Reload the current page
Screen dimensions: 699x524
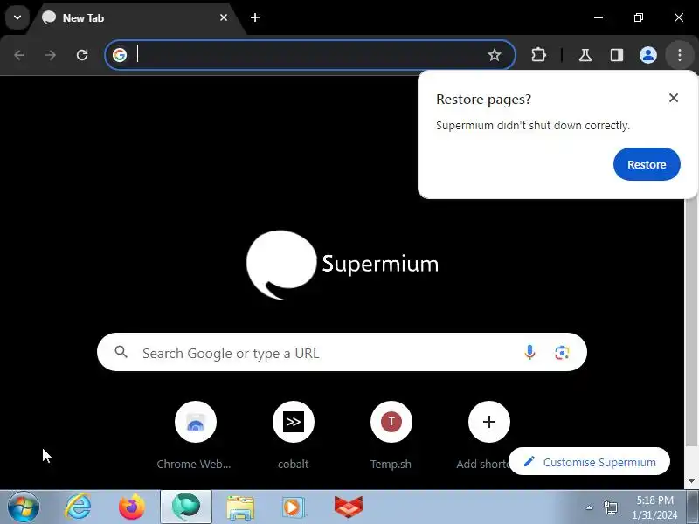pos(82,55)
